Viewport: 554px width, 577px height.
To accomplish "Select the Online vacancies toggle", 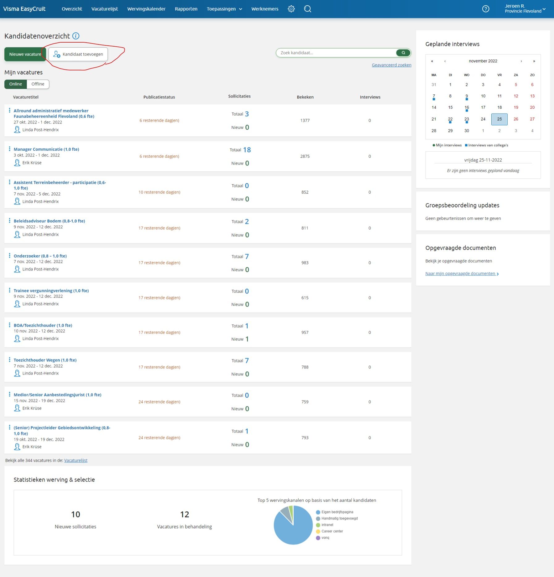I will click(15, 84).
